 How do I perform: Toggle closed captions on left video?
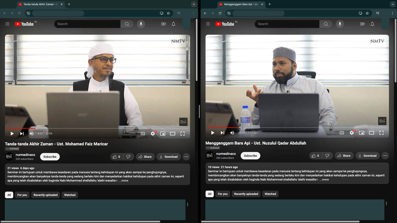point(143,134)
